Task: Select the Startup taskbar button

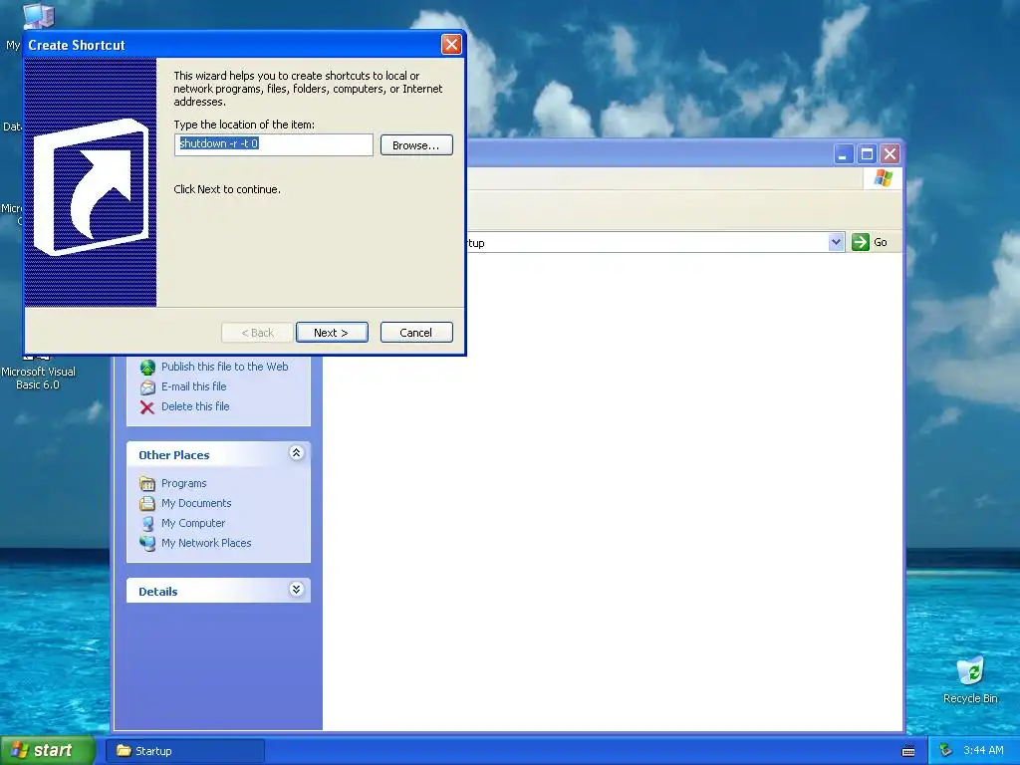Action: 184,751
